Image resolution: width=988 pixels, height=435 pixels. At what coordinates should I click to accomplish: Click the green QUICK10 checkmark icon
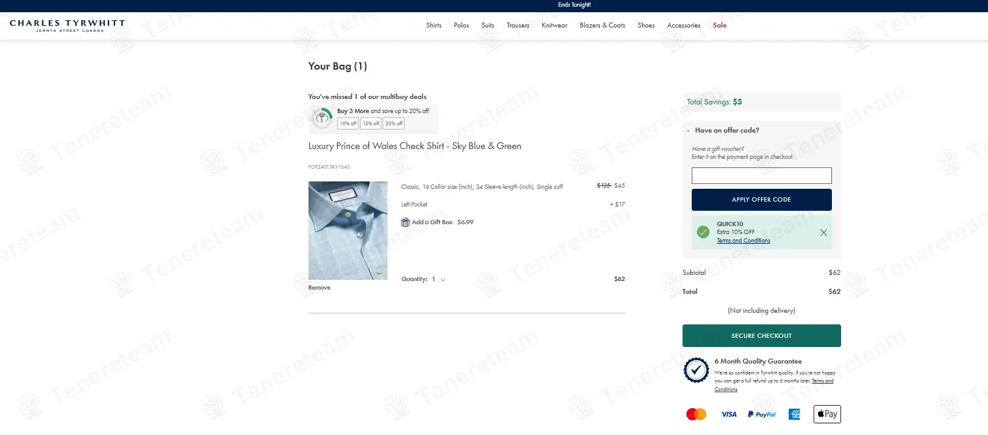(x=703, y=232)
